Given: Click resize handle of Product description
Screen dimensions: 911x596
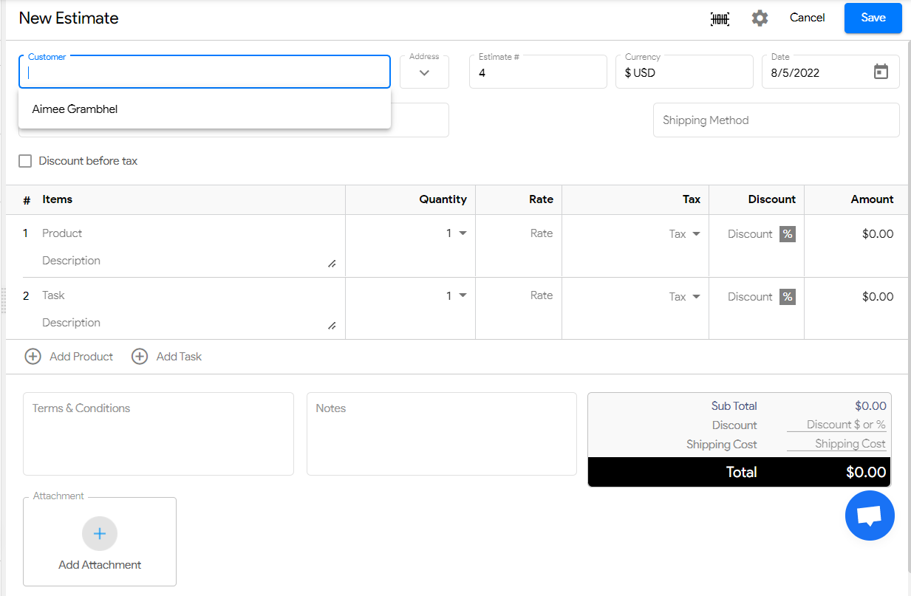Looking at the screenshot, I should coord(332,264).
